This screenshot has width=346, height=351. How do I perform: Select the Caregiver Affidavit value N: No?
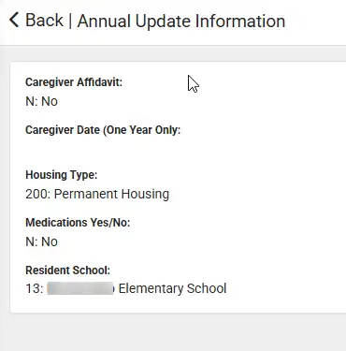(x=41, y=101)
